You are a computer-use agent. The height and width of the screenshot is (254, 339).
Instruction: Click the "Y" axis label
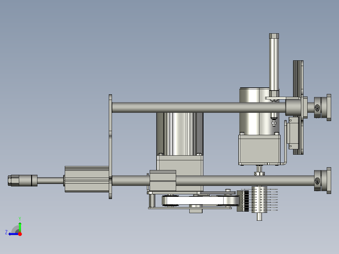pyautogui.click(x=20, y=218)
